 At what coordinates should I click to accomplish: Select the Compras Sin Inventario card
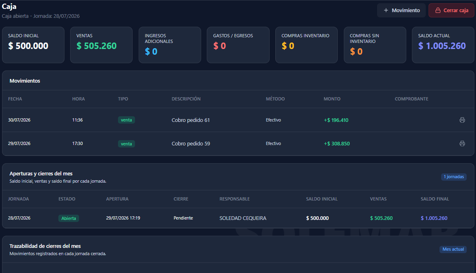point(375,45)
